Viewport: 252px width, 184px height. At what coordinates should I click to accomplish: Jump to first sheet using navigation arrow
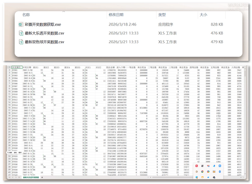(x=9, y=177)
